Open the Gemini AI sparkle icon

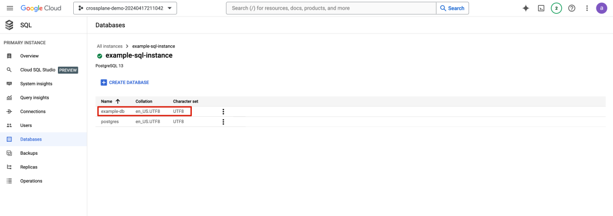tap(526, 8)
